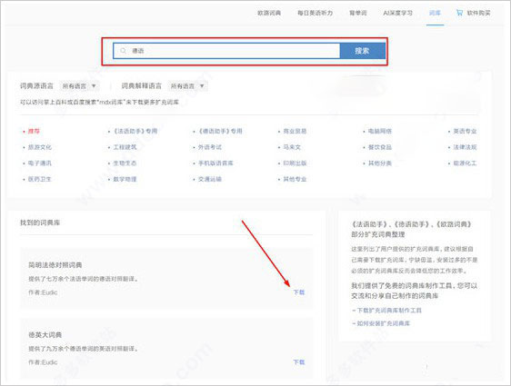Image resolution: width=511 pixels, height=386 pixels.
Task: Select the 推荐 category
Action: 34,131
